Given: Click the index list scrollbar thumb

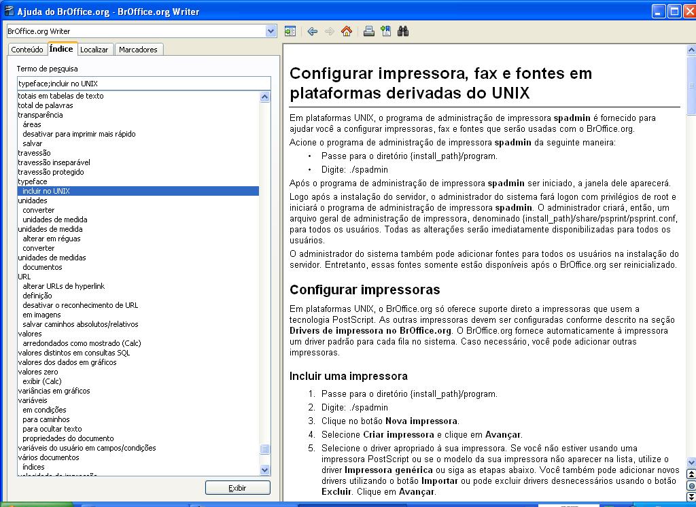Looking at the screenshot, I should [x=265, y=449].
